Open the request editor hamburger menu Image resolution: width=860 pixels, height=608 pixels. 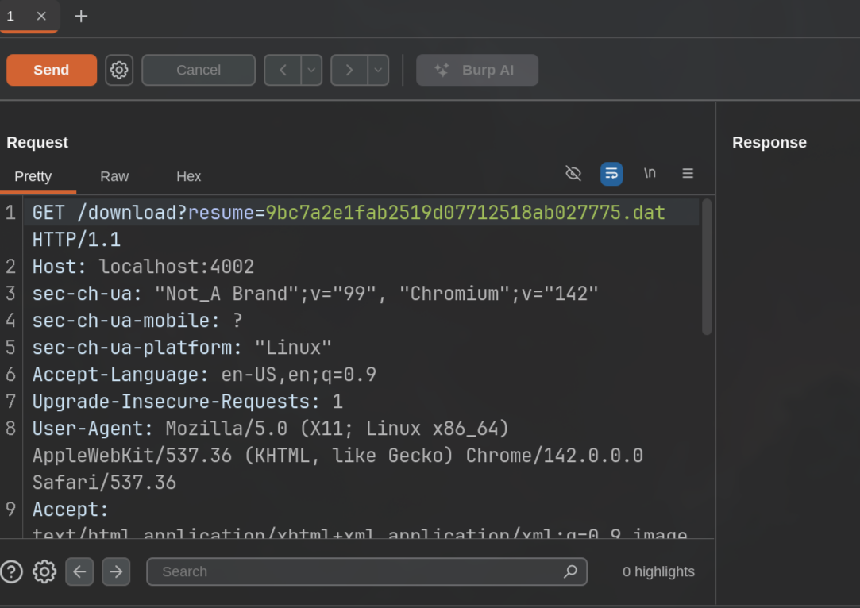[688, 174]
